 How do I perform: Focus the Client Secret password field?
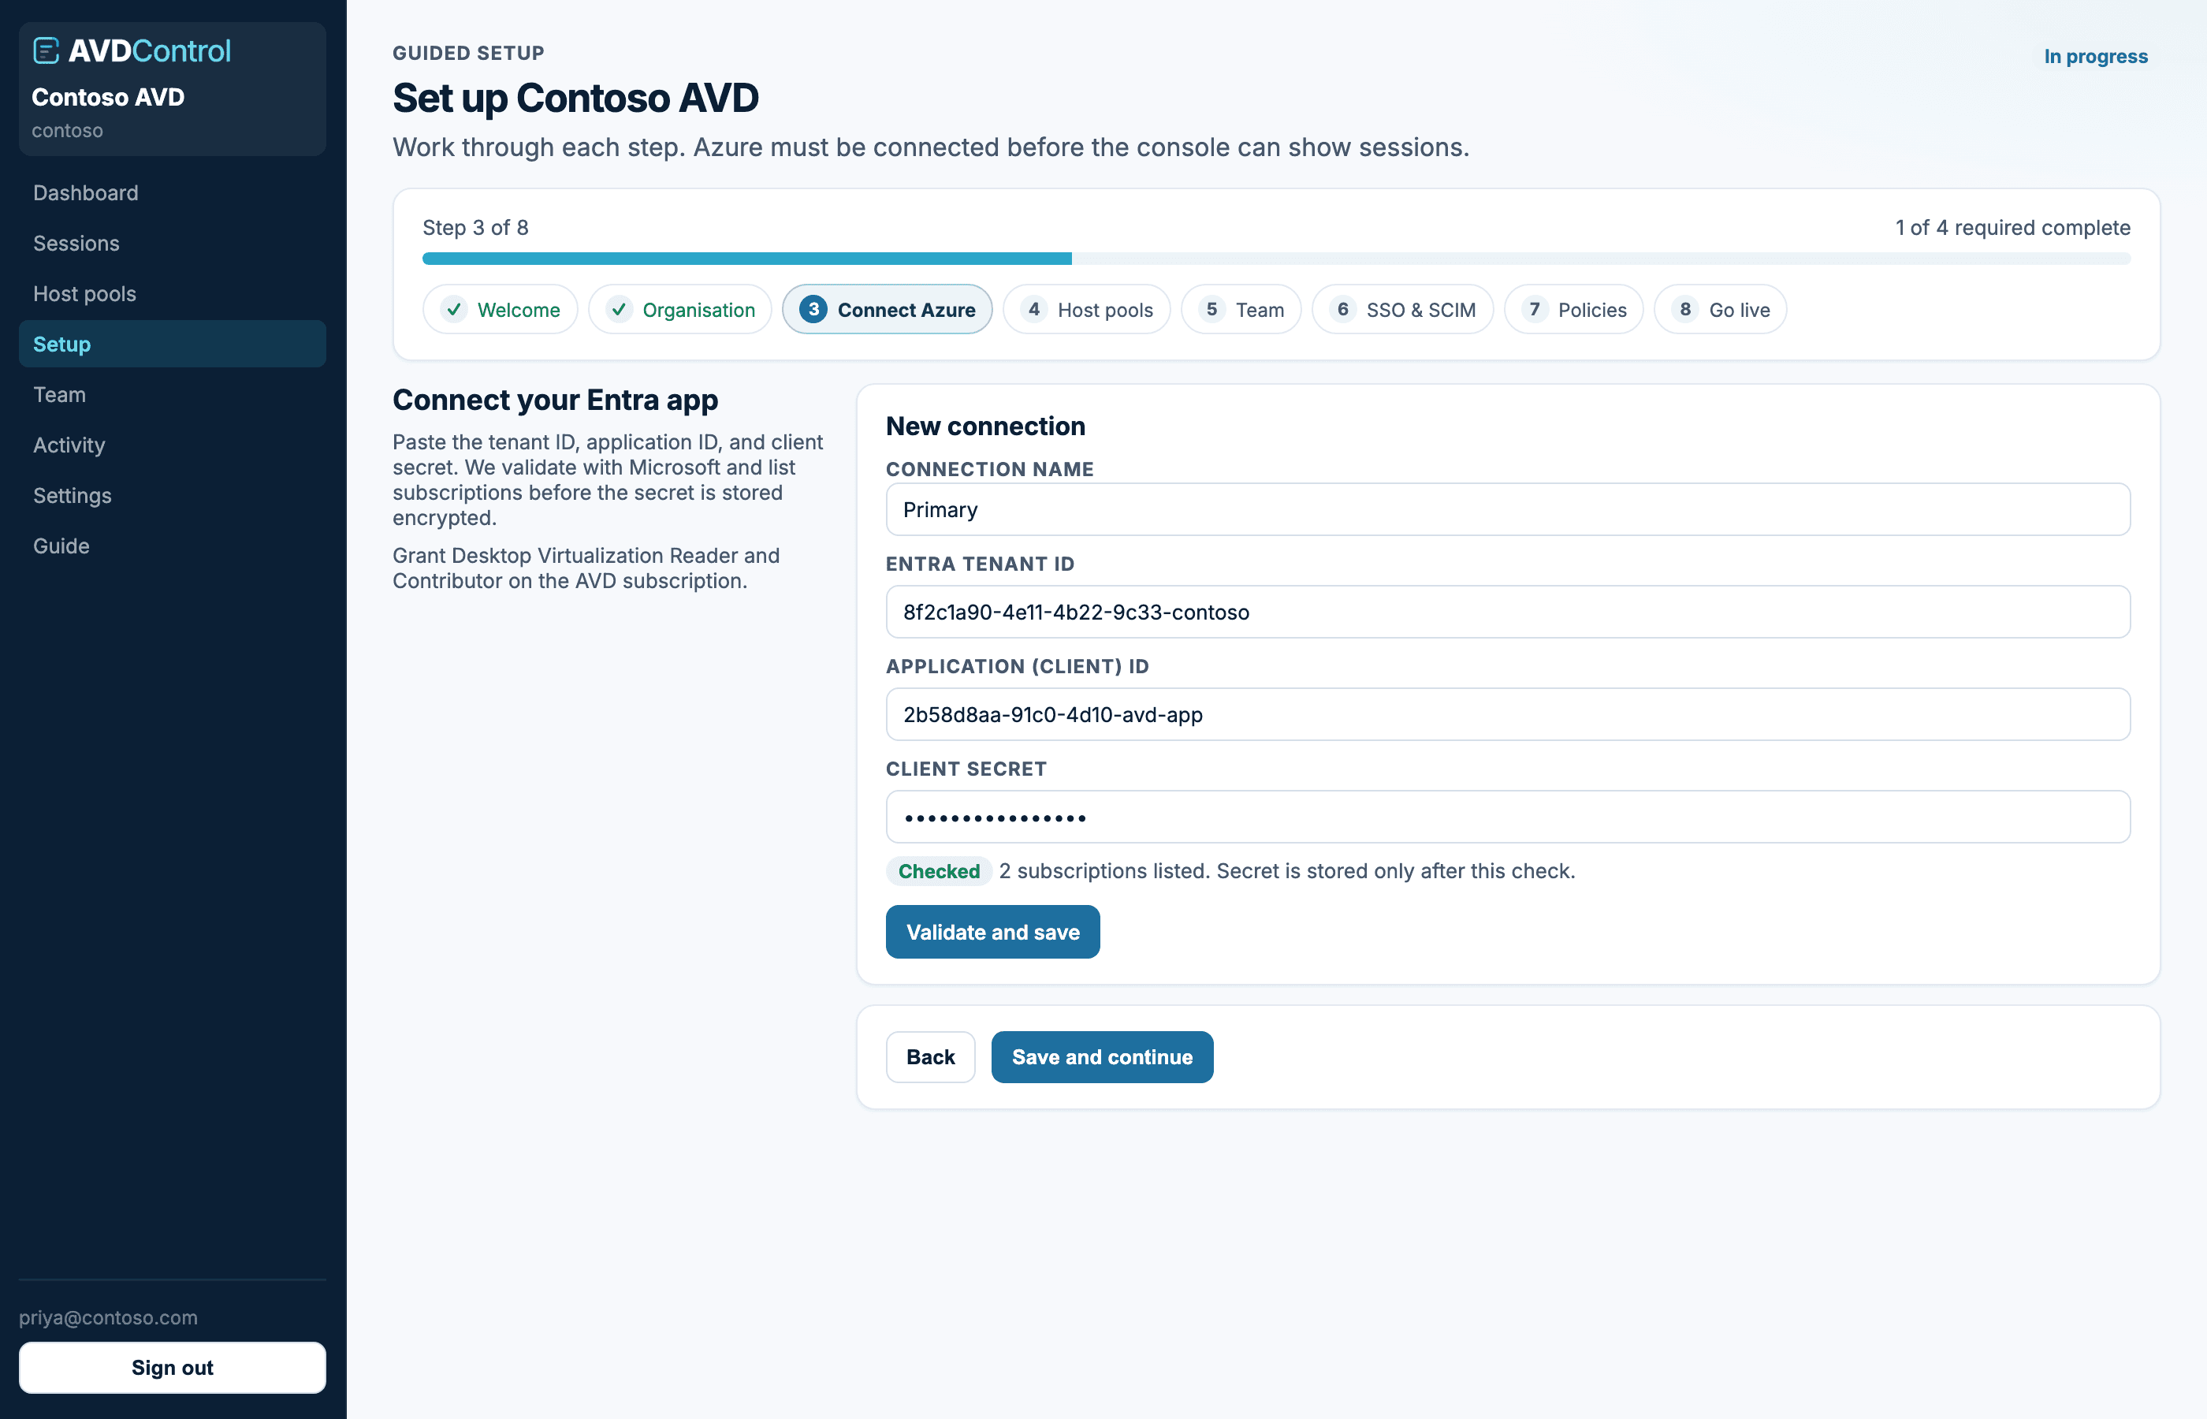point(1509,817)
